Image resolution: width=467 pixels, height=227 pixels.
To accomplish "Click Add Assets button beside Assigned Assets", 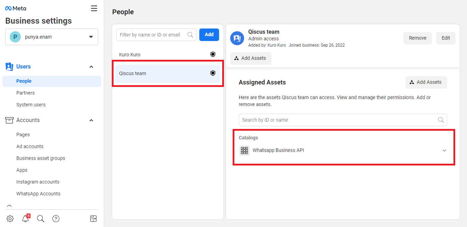I will tap(426, 82).
